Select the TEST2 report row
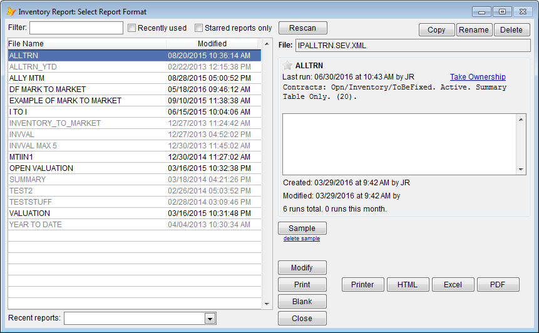 tap(135, 191)
